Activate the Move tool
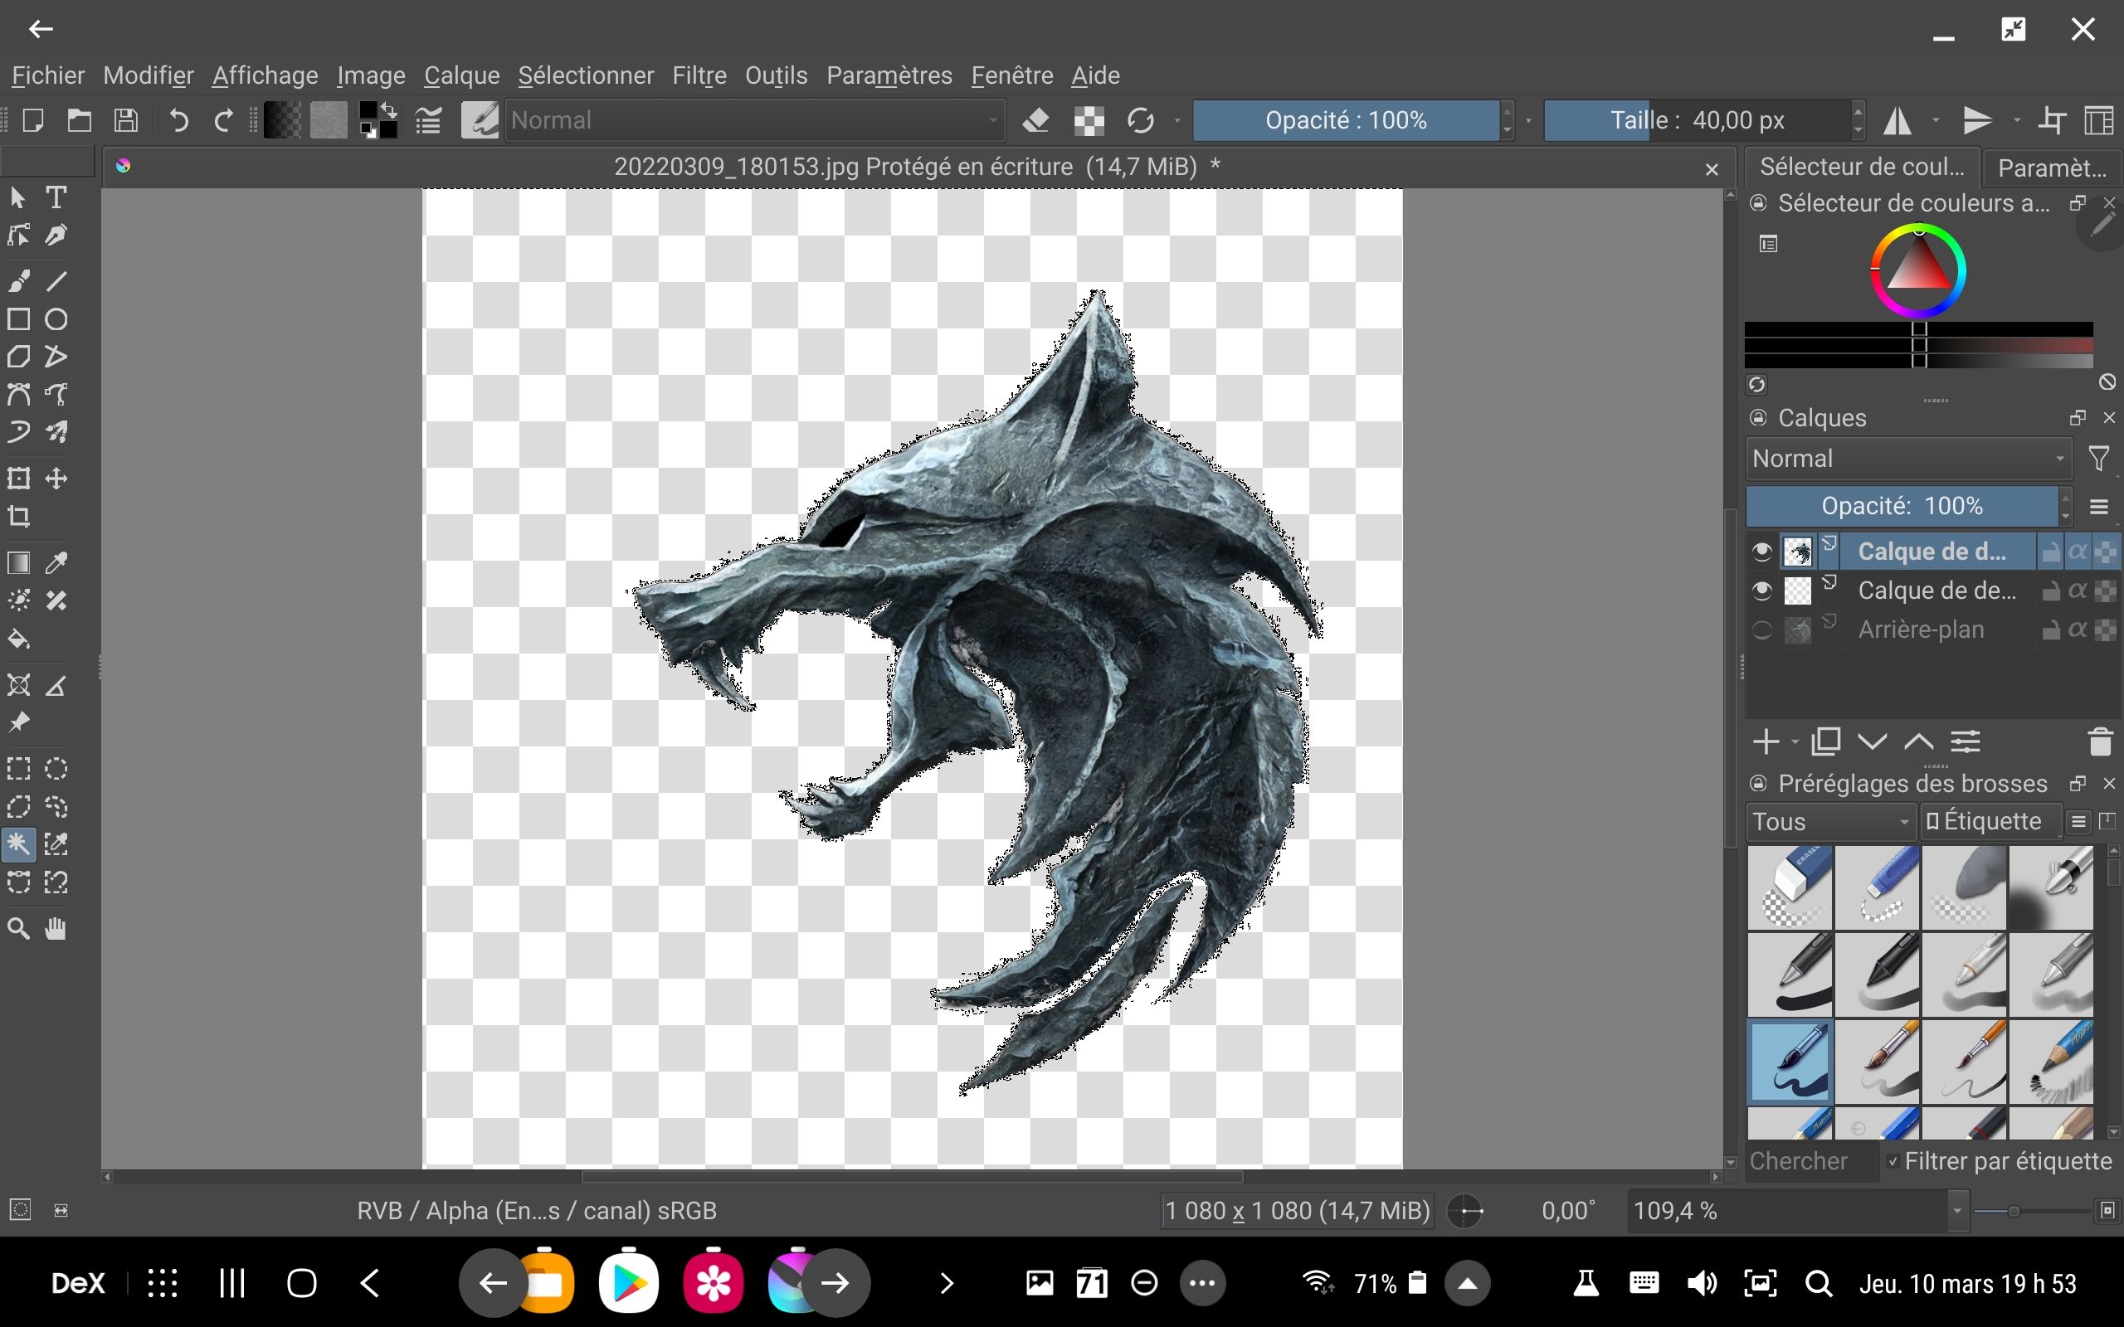Screen dimensions: 2124x1327 56,478
